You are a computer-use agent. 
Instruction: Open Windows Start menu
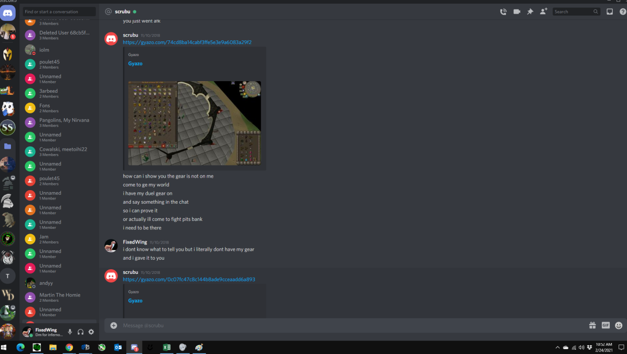click(4, 347)
